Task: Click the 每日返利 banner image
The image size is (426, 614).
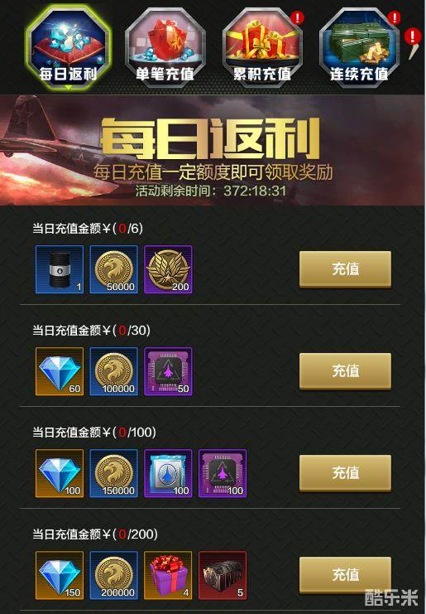Action: (213, 150)
